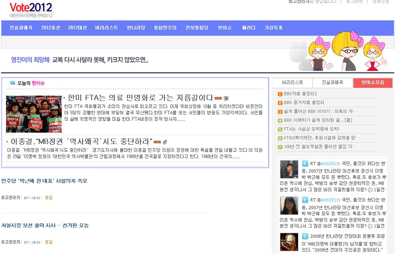Open list item BBK 이해하기 쉽게 정리된 글
Image resolution: width=395 pixels, height=254 pixels.
[x=318, y=120]
